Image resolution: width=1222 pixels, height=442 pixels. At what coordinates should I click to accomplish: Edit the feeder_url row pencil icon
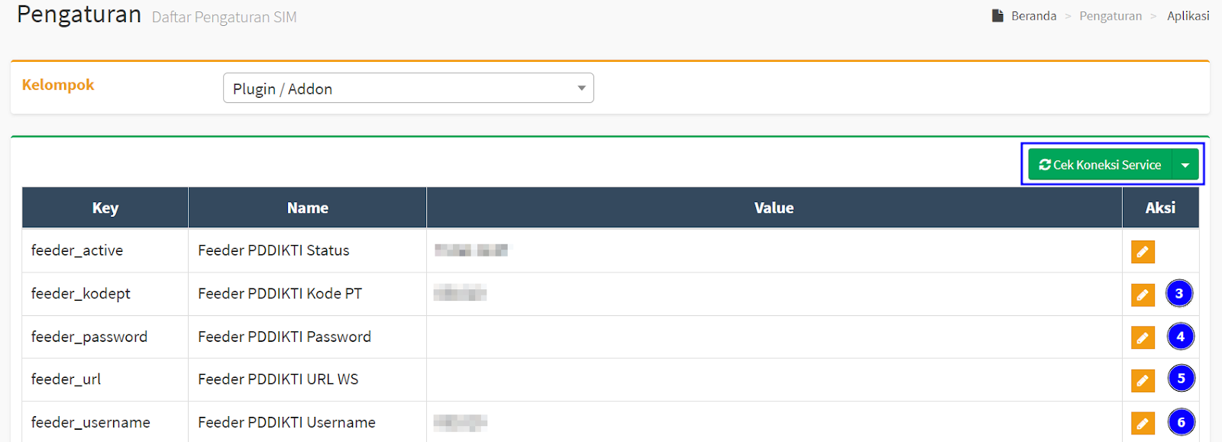click(x=1143, y=380)
